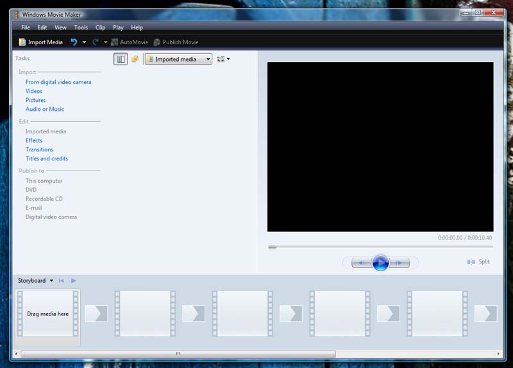Expand the thumbnail Views dropdown arrow

click(x=228, y=59)
